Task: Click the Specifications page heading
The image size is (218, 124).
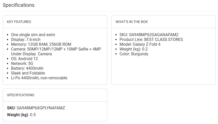Action: point(19,5)
